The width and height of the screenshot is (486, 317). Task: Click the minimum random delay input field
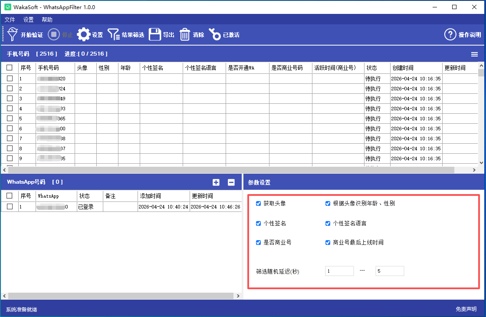(x=339, y=271)
